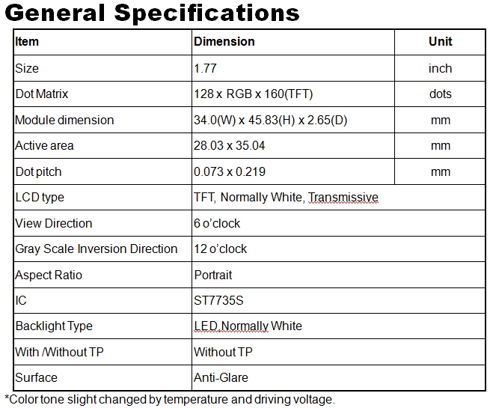Click the Gray Scale Inversion Direction label
493x408 pixels.
pos(97,249)
